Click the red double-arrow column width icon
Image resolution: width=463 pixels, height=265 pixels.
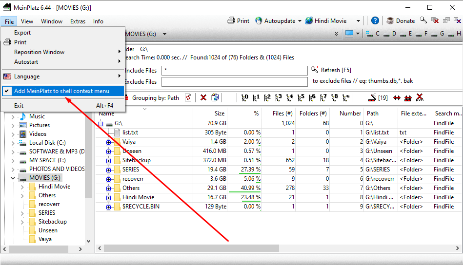pyautogui.click(x=397, y=98)
